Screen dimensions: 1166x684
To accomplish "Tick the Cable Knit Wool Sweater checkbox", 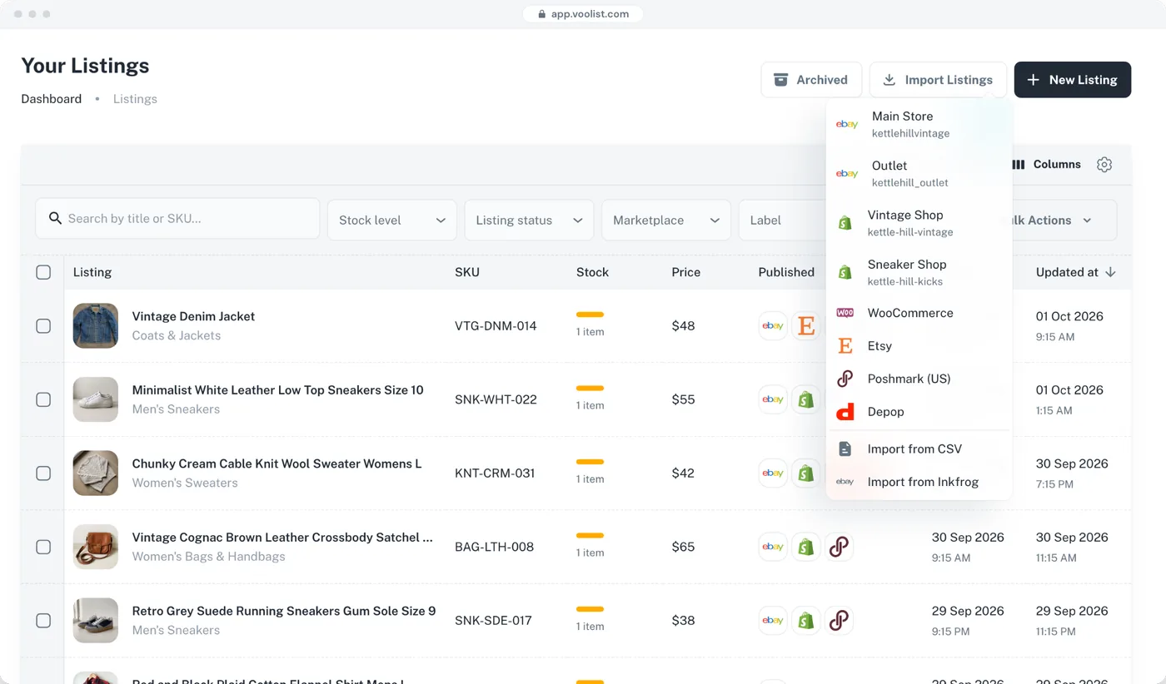I will 43,473.
